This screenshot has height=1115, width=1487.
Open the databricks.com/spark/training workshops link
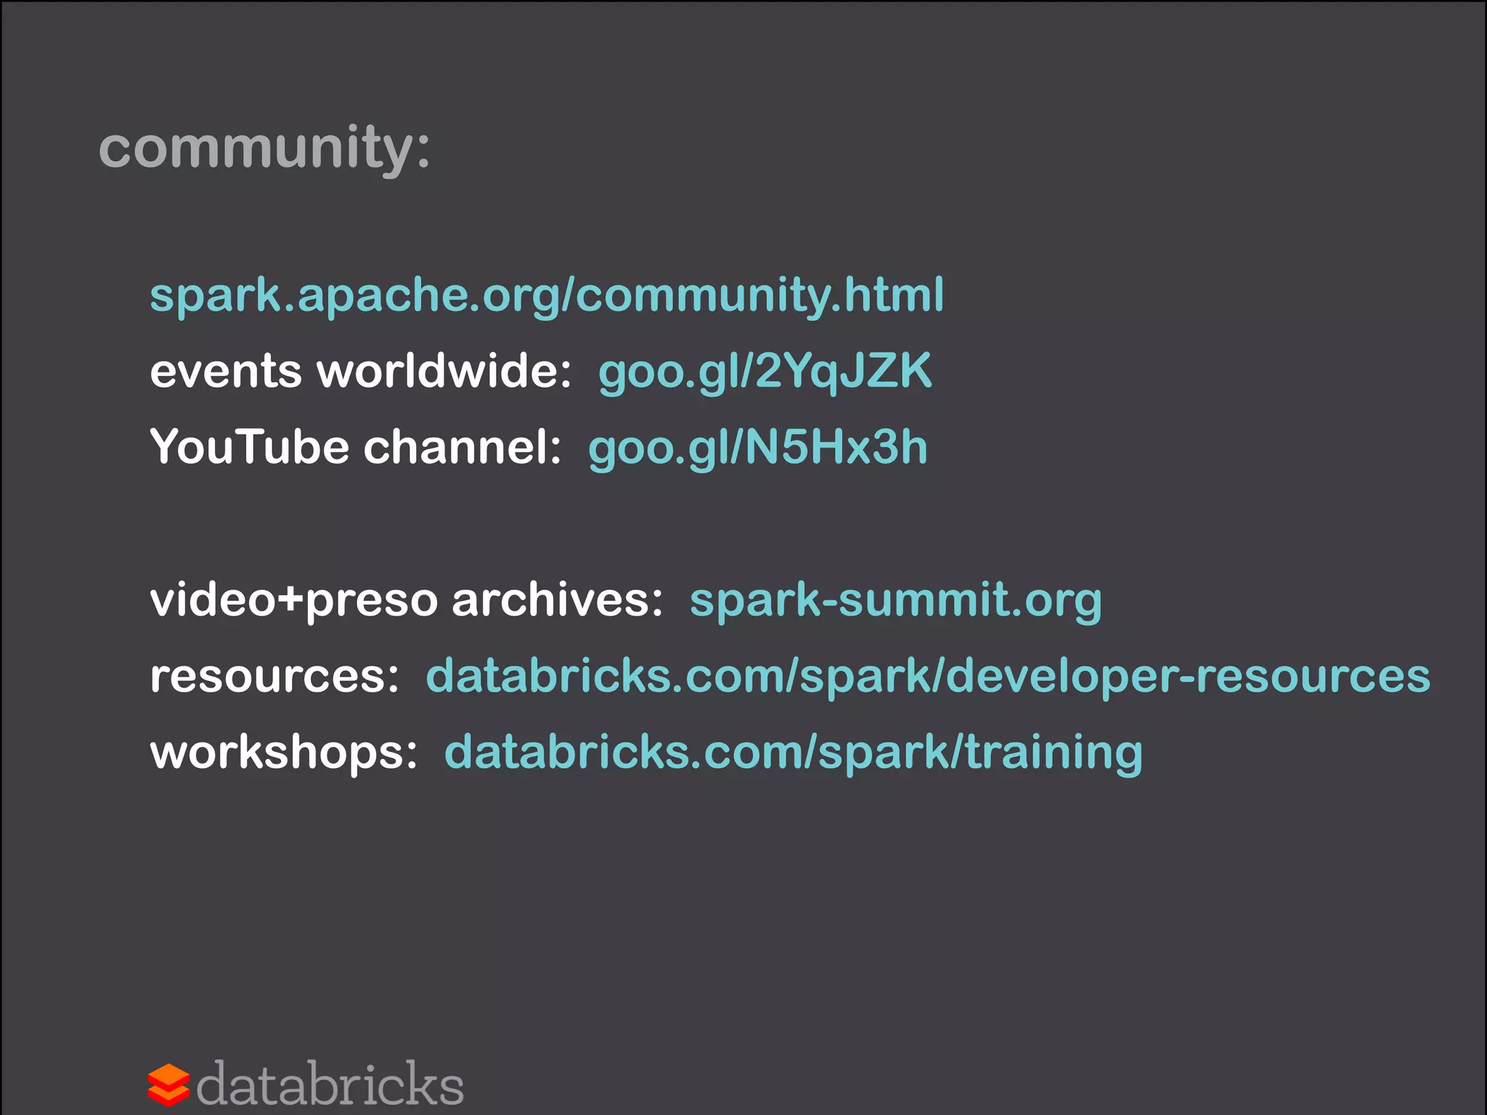(x=793, y=753)
